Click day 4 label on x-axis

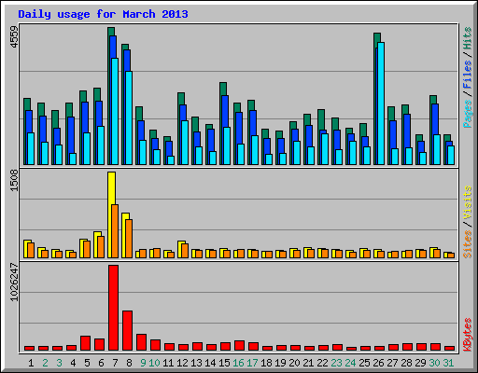tap(73, 363)
